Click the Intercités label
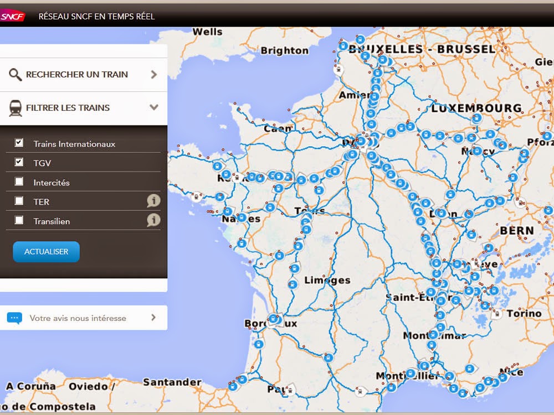Viewport: 554px width, 415px height. [x=52, y=183]
